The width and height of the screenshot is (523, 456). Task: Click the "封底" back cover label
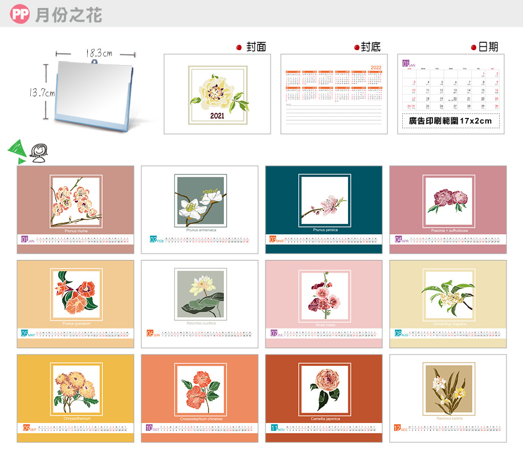tap(370, 47)
